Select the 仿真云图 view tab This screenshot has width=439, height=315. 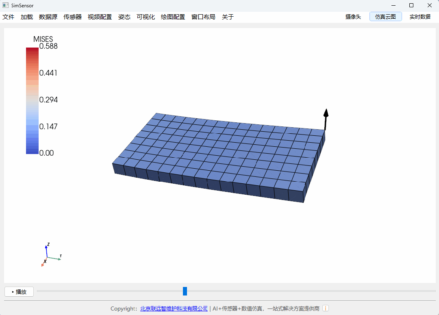point(385,17)
